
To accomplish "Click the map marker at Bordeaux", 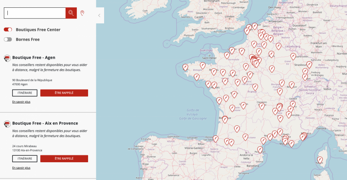I will 225,119.
